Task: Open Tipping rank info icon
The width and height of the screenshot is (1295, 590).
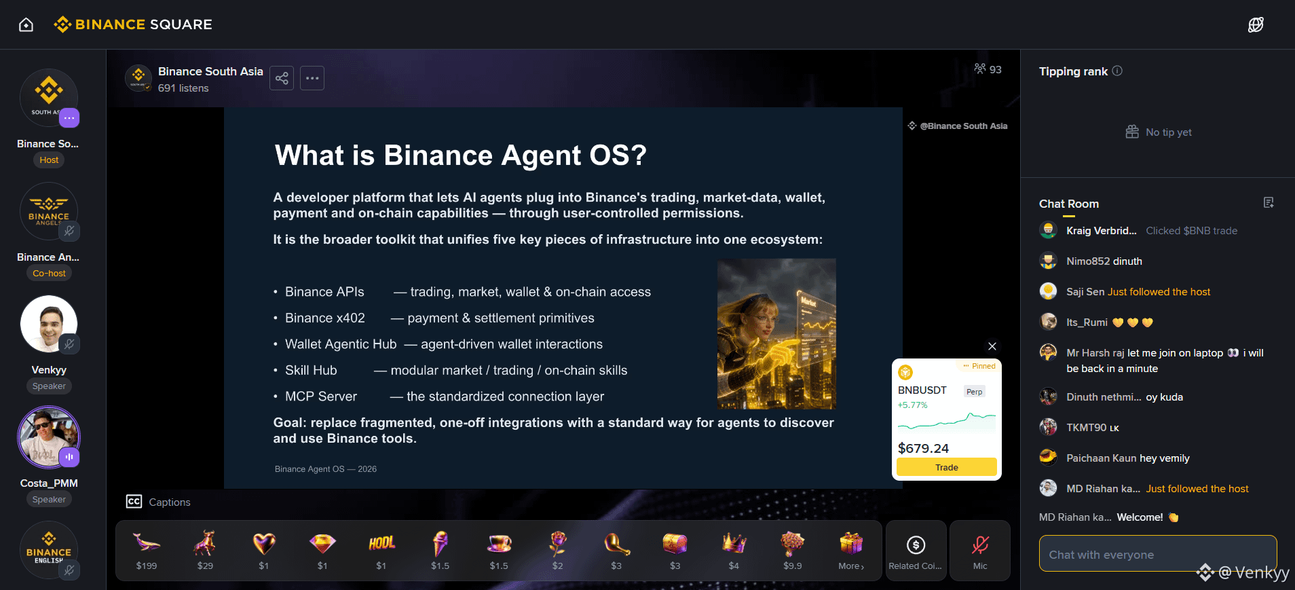Action: point(1117,71)
